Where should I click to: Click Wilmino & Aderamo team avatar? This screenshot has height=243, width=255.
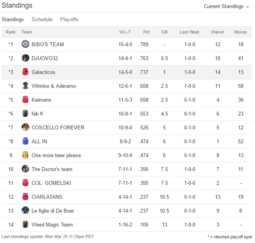25,86
